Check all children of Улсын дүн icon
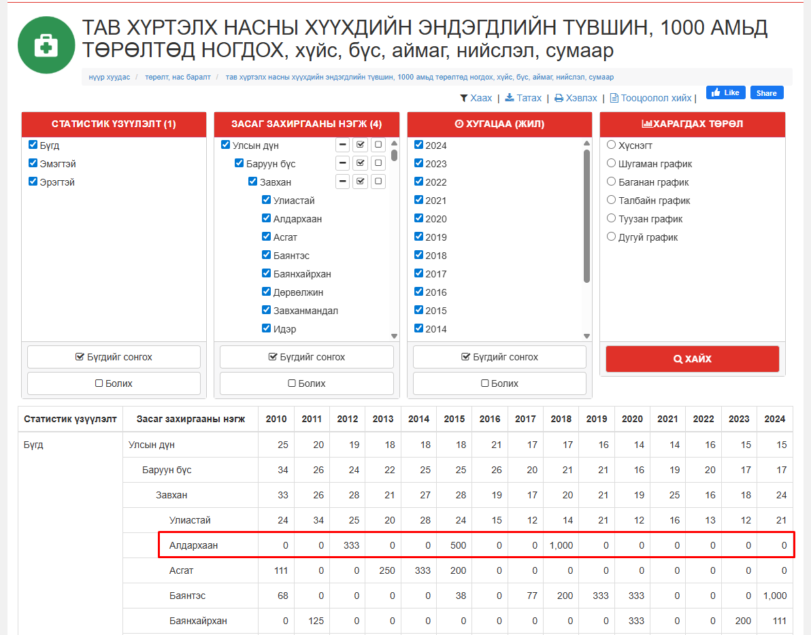The height and width of the screenshot is (635, 811). tap(361, 145)
